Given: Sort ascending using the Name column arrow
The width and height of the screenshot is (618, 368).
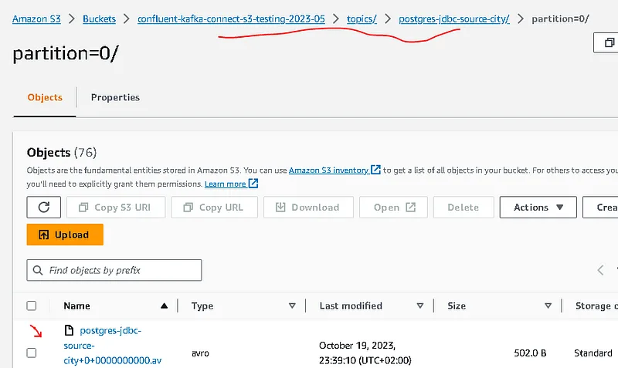Looking at the screenshot, I should click(164, 306).
